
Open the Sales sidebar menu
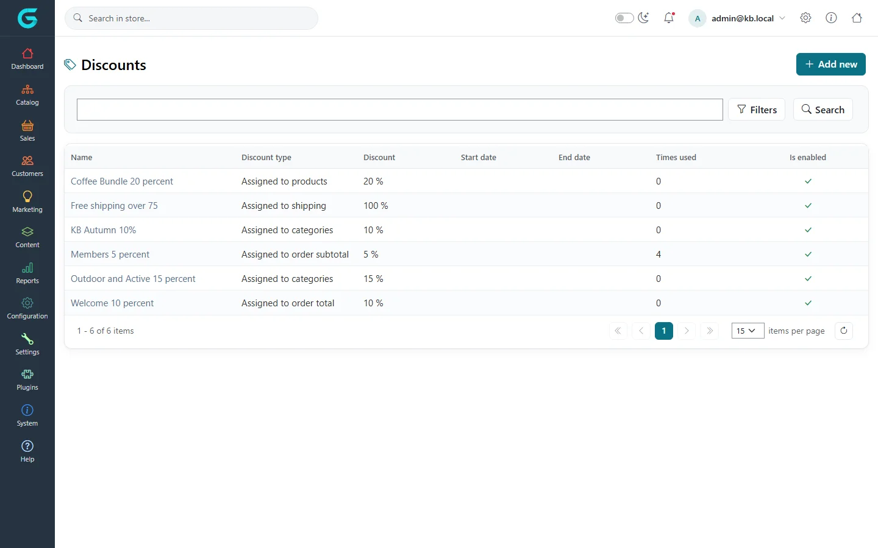(x=27, y=130)
